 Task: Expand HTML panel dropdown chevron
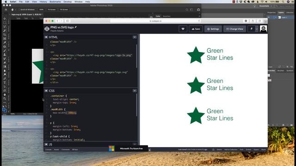pyautogui.click(x=135, y=37)
